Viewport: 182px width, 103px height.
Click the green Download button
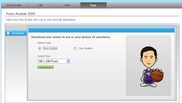(x=45, y=67)
